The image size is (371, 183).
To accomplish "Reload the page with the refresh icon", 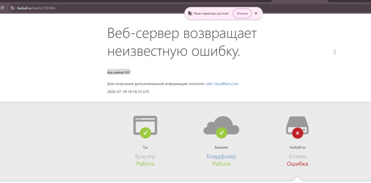I will pos(2,8).
